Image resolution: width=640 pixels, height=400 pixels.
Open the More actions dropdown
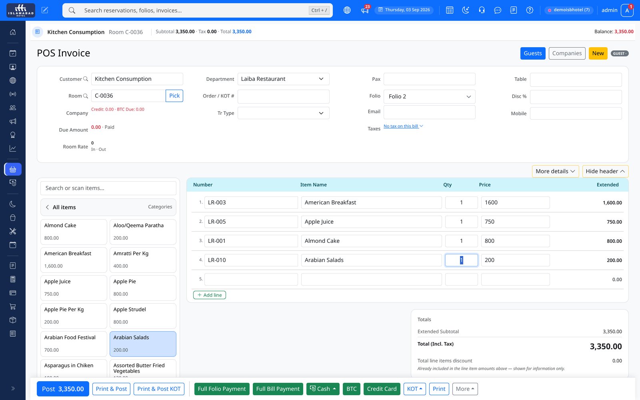pos(465,389)
